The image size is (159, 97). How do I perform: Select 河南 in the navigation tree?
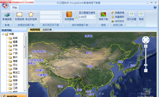15,69
